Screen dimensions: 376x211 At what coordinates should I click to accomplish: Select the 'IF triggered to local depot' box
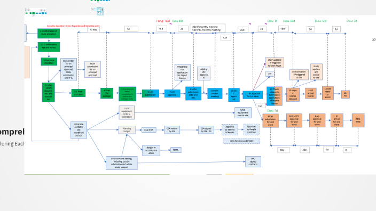[x=275, y=63]
